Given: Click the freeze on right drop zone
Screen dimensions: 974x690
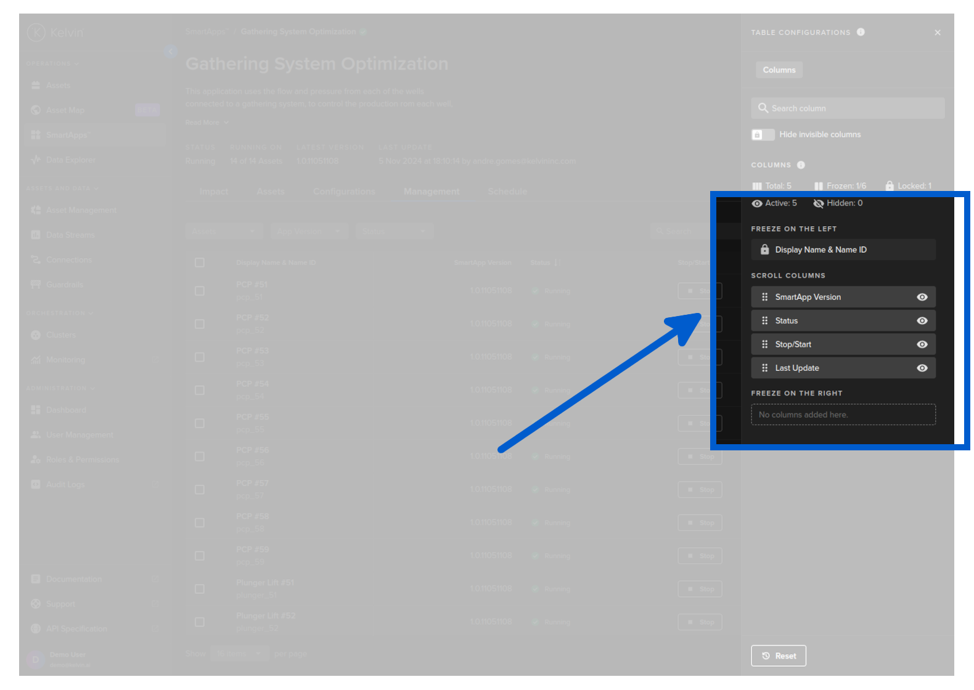Looking at the screenshot, I should (843, 415).
